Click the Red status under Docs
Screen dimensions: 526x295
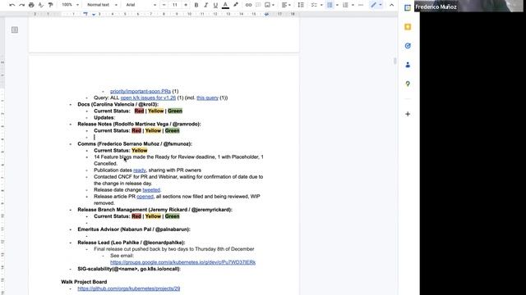pos(139,111)
